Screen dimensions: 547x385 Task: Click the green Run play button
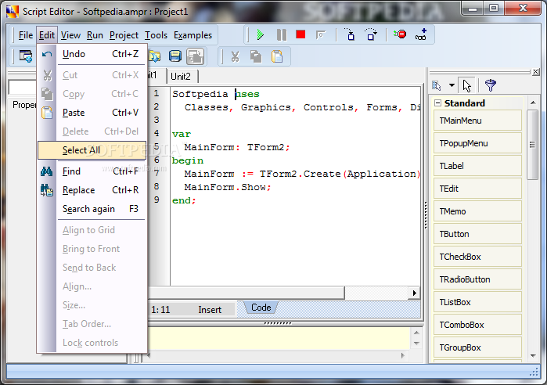pos(261,35)
